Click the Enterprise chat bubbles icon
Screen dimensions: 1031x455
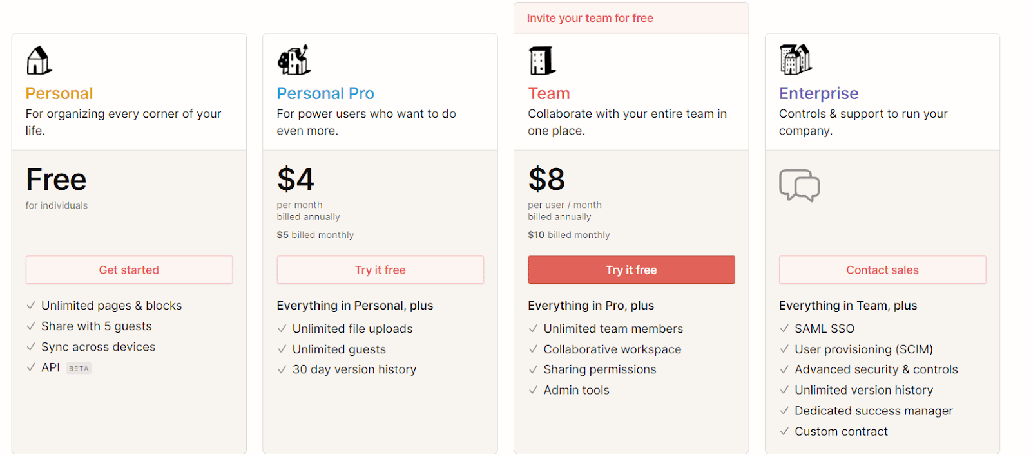(799, 185)
